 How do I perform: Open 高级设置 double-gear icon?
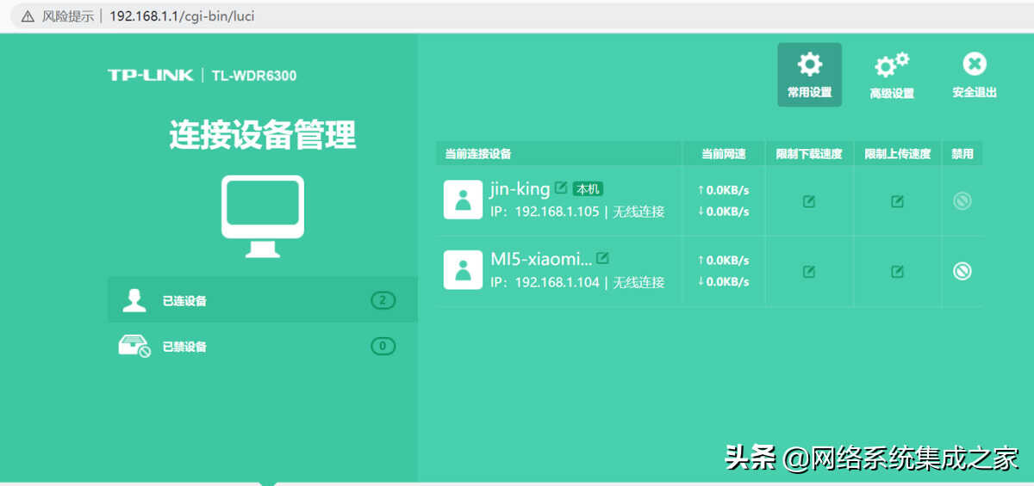pos(892,65)
